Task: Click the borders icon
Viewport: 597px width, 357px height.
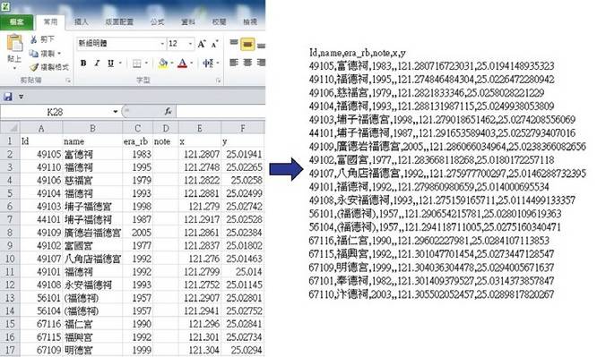Action: tap(136, 64)
